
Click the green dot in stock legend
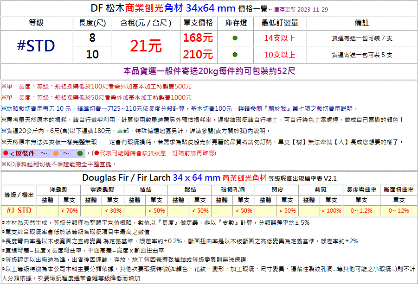click(x=80, y=153)
